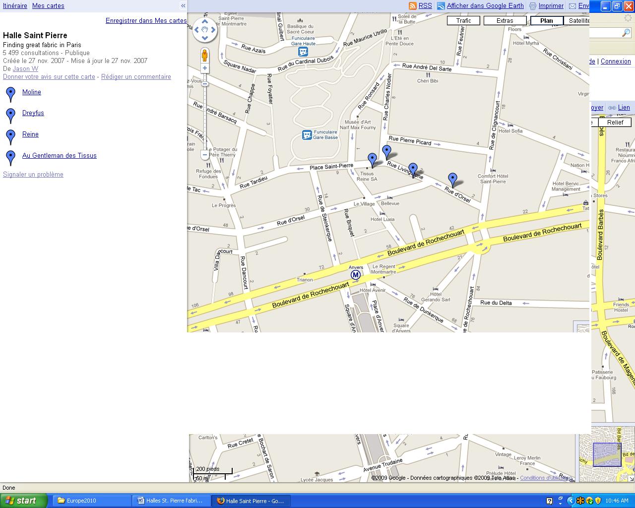Click the Funiculaire Gare Basse icon

307,134
